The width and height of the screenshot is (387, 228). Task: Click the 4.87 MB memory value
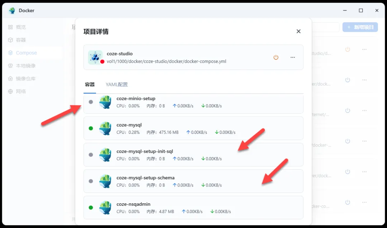(167, 212)
